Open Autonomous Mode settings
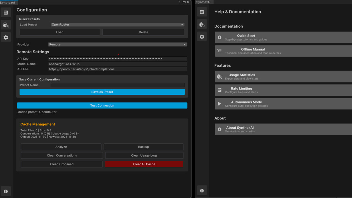 (x=283, y=104)
